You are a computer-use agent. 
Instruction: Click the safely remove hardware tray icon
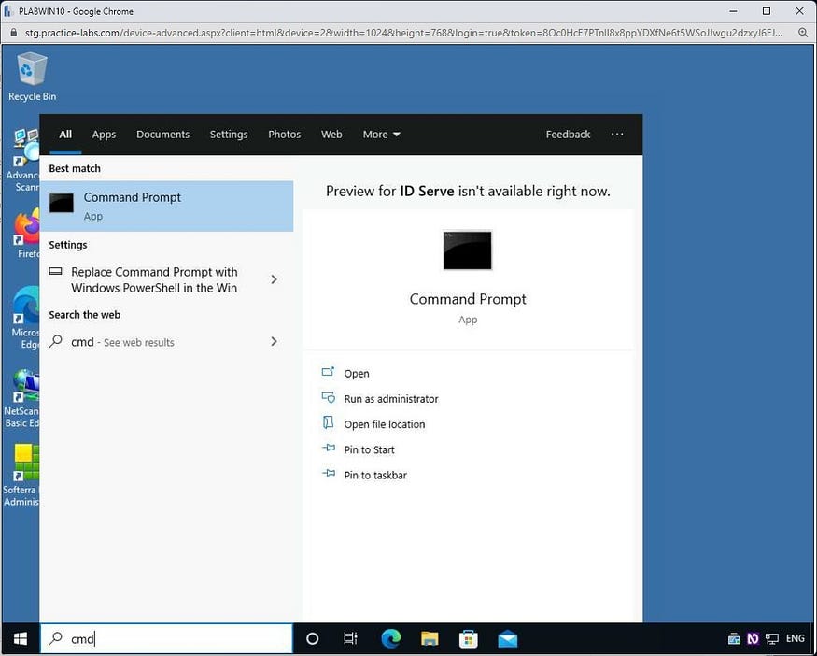[x=734, y=638]
